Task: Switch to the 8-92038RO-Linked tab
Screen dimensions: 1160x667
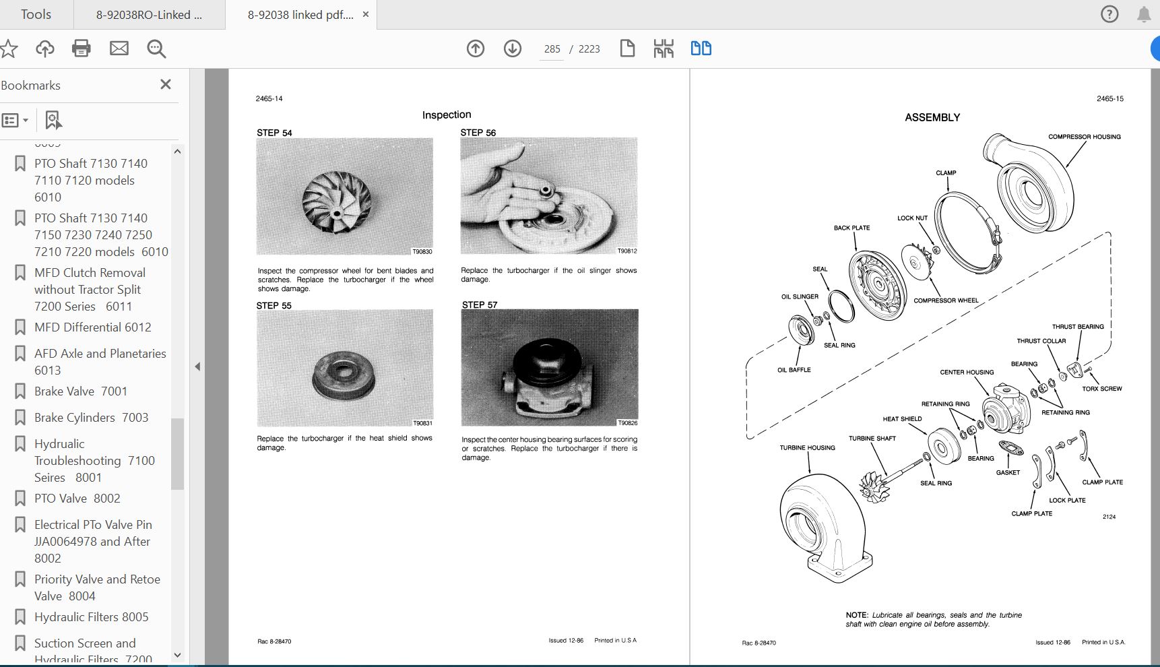Action: pos(149,15)
